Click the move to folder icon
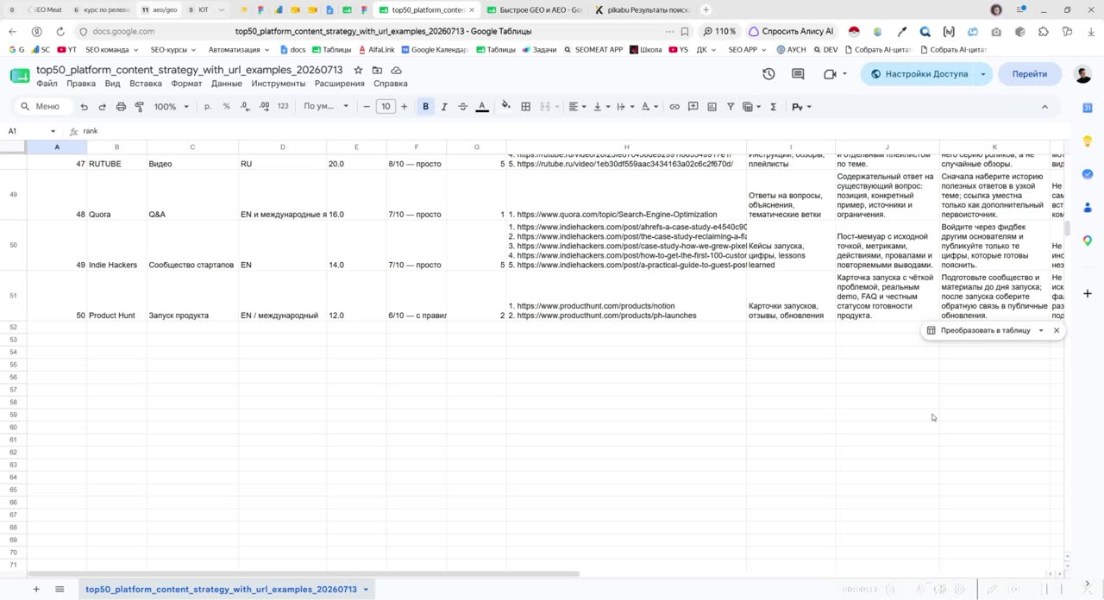Image resolution: width=1104 pixels, height=600 pixels. click(x=377, y=70)
